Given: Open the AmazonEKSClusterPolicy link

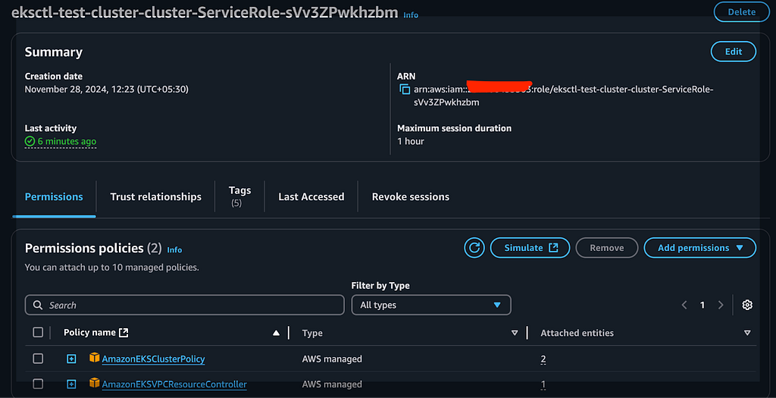Looking at the screenshot, I should pos(153,359).
